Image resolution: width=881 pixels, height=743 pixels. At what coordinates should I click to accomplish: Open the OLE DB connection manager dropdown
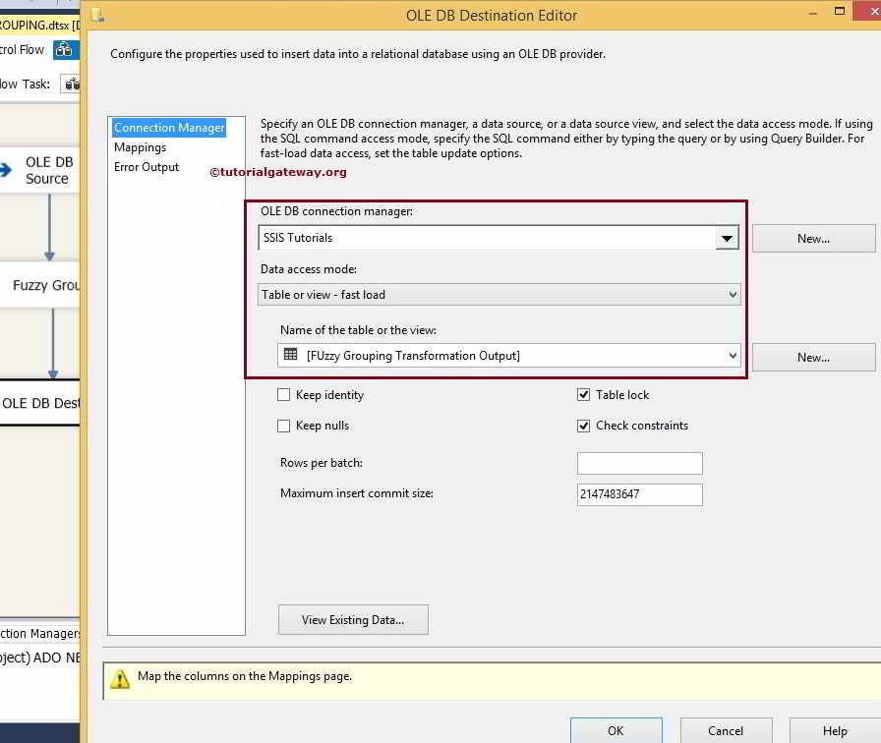tap(727, 238)
